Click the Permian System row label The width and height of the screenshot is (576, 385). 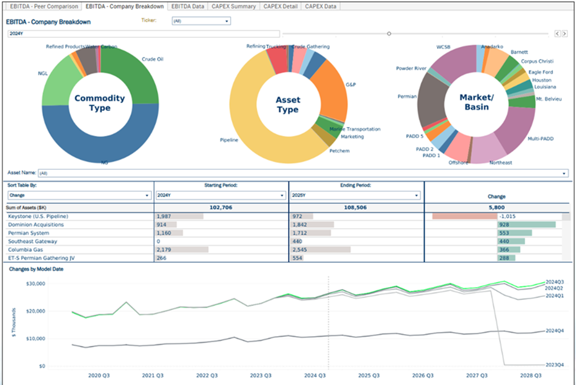(29, 233)
